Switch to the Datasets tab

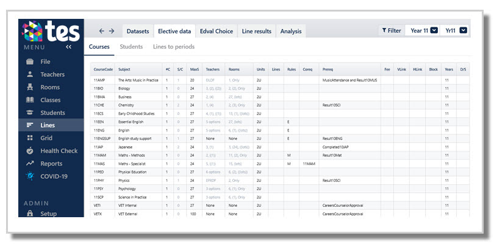tap(138, 31)
